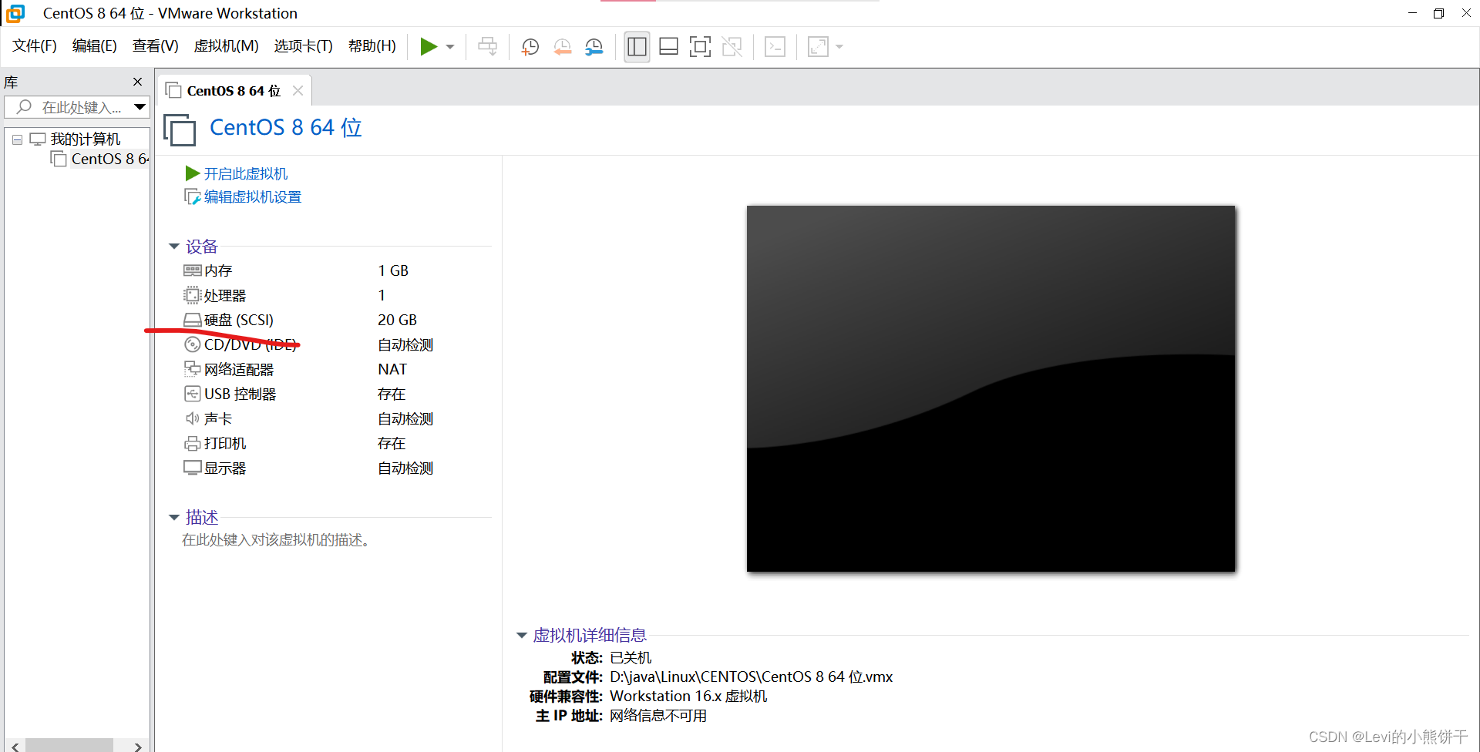
Task: Click the virtual machine screen preview
Action: [991, 388]
